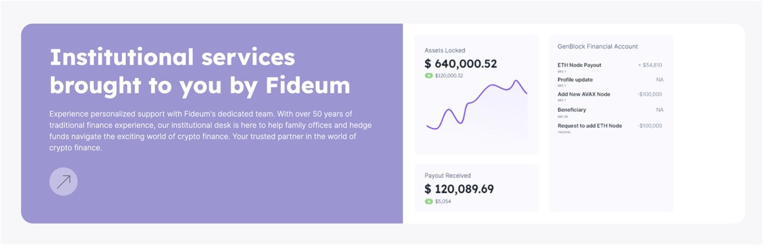Open the Request to add ETH Node entry
Image resolution: width=765 pixels, height=247 pixels.
coord(610,128)
